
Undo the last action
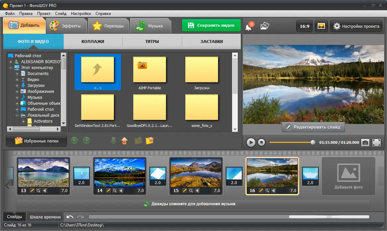coord(70,217)
